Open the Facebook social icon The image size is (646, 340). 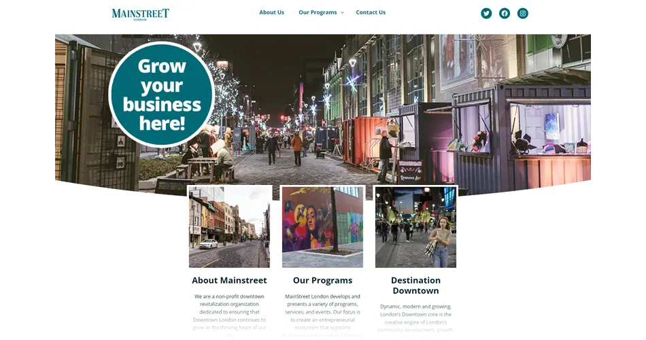[x=505, y=13]
